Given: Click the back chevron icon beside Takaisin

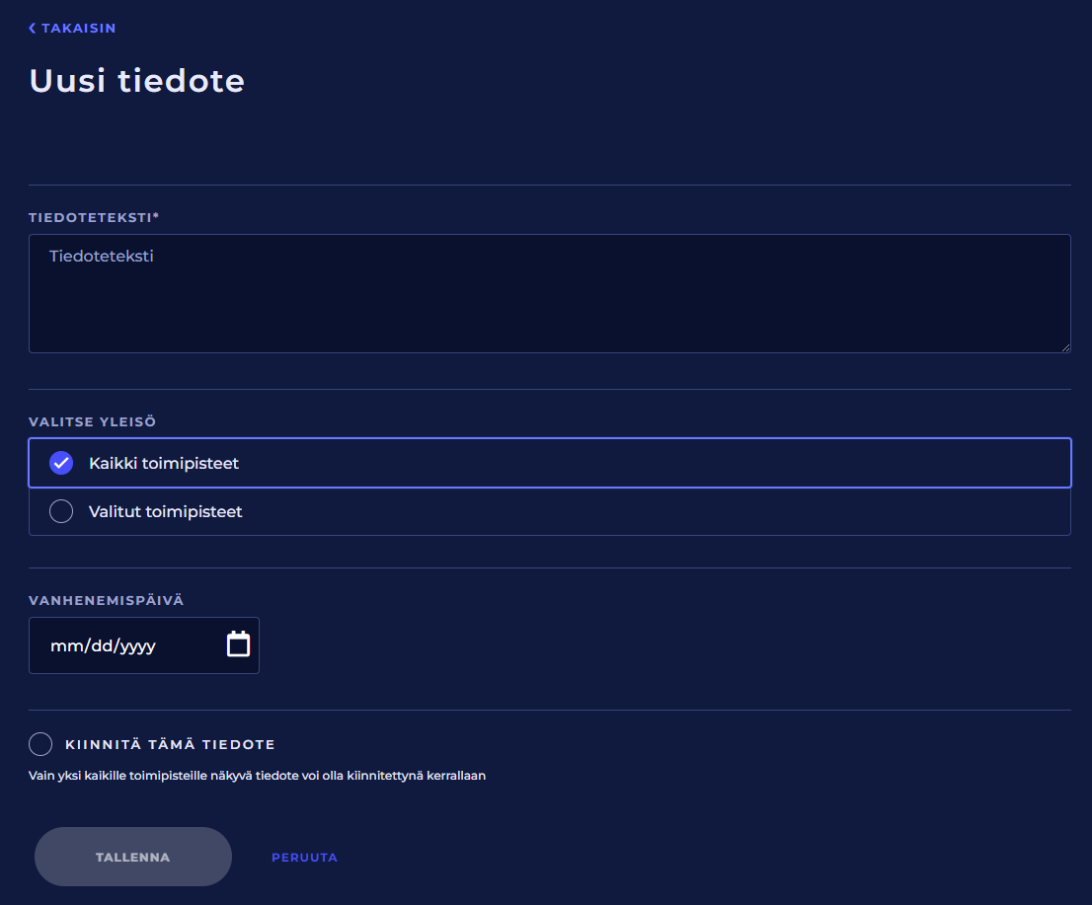Looking at the screenshot, I should tap(33, 29).
